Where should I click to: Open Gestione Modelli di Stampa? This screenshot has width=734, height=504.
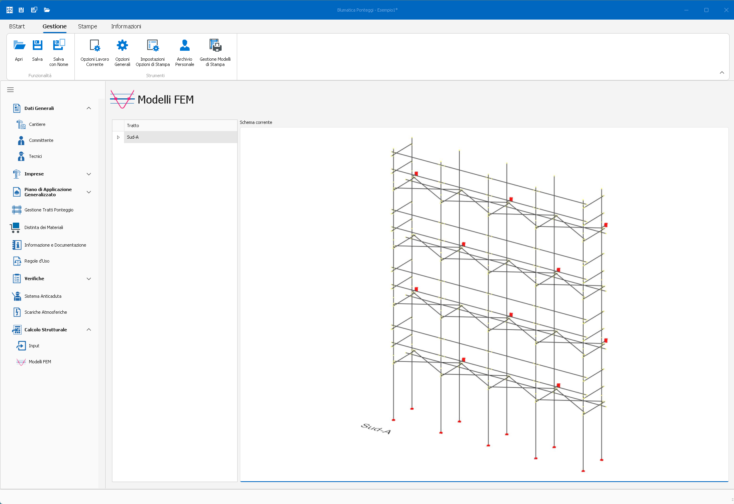[215, 45]
